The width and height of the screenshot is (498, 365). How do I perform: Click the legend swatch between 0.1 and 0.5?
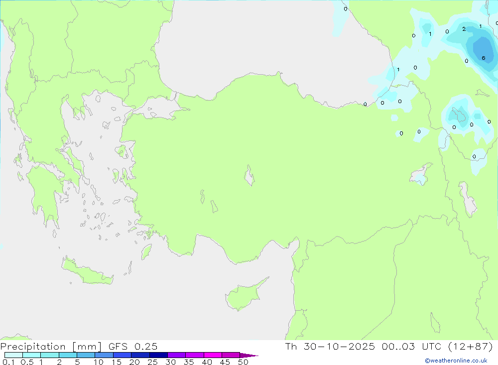click(x=13, y=355)
